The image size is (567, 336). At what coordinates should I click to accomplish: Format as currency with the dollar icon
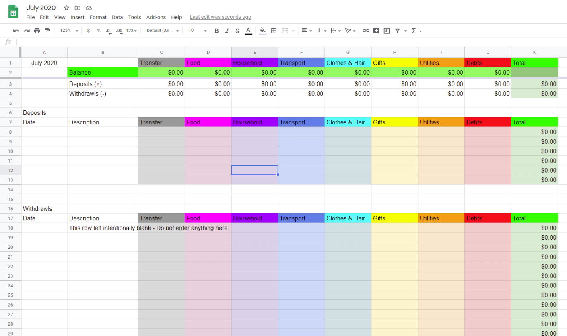click(x=88, y=31)
